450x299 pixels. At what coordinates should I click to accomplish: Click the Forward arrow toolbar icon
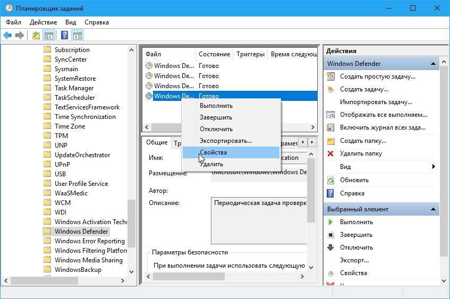coord(19,35)
